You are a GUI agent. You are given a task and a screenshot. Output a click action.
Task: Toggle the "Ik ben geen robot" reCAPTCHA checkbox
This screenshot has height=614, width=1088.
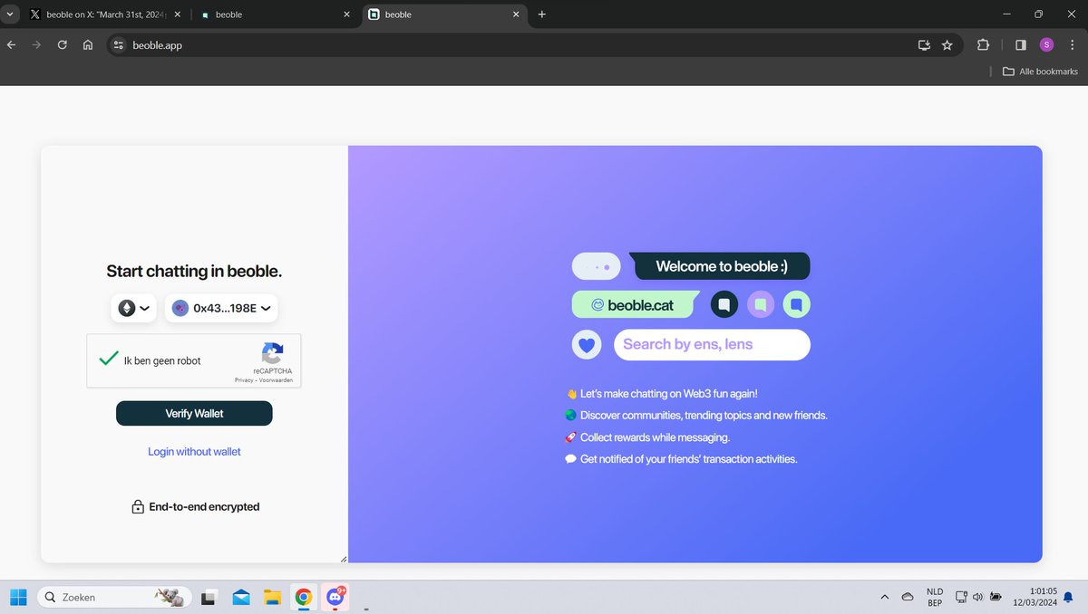tap(108, 359)
